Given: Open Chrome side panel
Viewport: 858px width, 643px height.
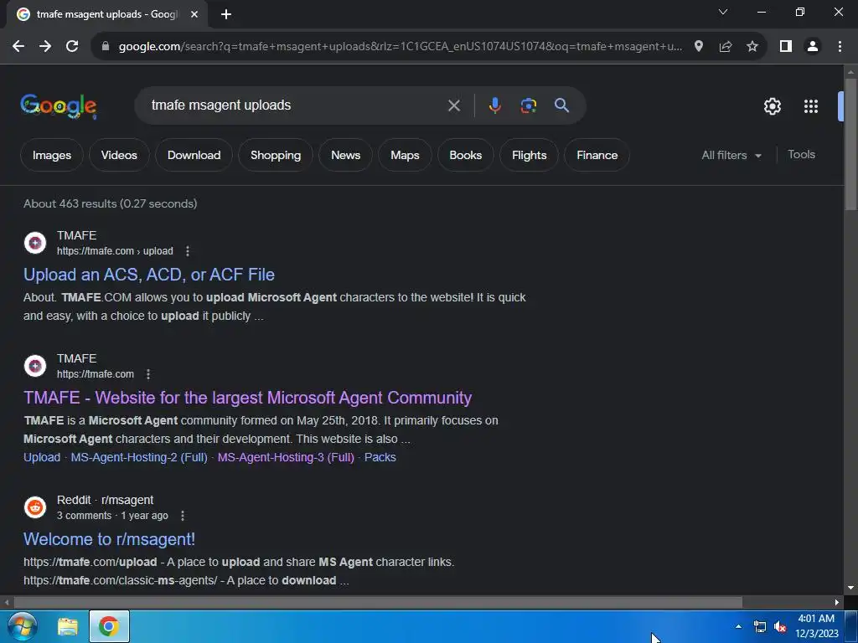Looking at the screenshot, I should pyautogui.click(x=786, y=47).
